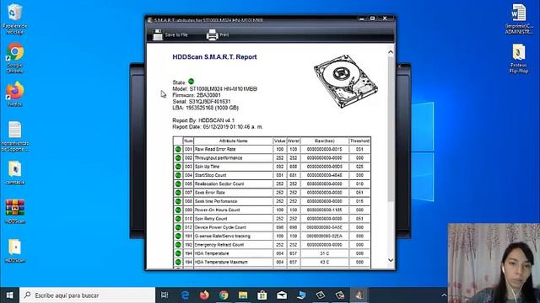Click the G-sense Rate/Servo tracking attribute name
The width and height of the screenshot is (540, 303).
click(223, 236)
